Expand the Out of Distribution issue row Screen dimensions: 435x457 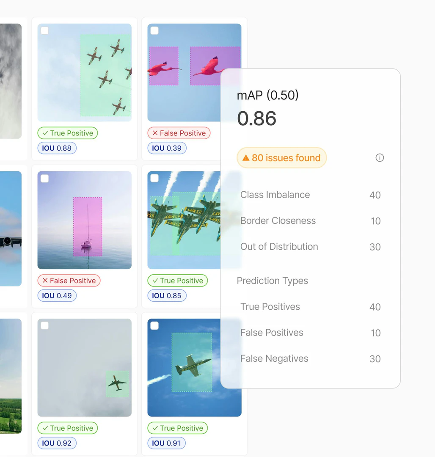pyautogui.click(x=279, y=247)
